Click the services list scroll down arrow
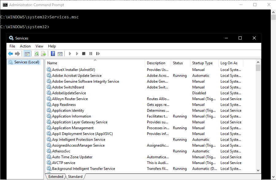 pyautogui.click(x=258, y=170)
